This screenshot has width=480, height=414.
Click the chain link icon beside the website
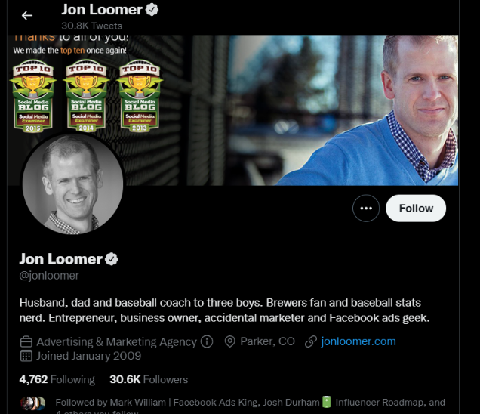311,341
